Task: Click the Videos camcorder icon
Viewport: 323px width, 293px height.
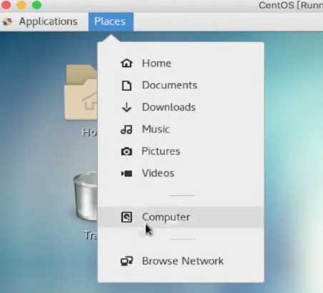Action: point(126,173)
